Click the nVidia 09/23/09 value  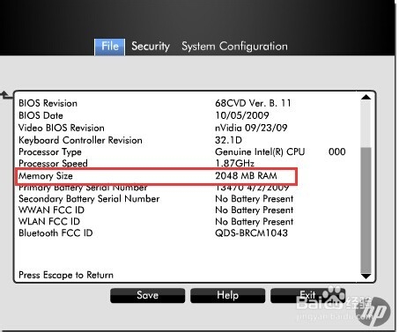tap(251, 128)
